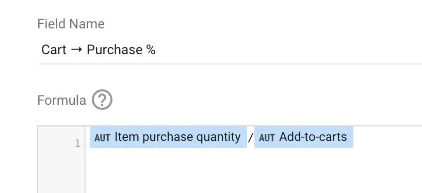Image resolution: width=422 pixels, height=193 pixels.
Task: Click the Field Name label
Action: [71, 24]
